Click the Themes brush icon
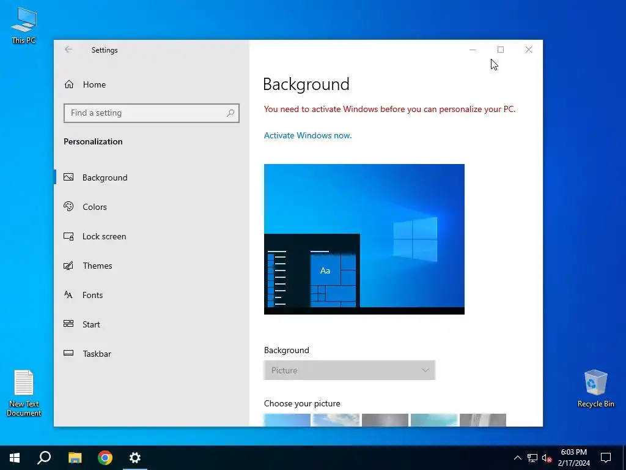This screenshot has width=626, height=470. pos(68,266)
